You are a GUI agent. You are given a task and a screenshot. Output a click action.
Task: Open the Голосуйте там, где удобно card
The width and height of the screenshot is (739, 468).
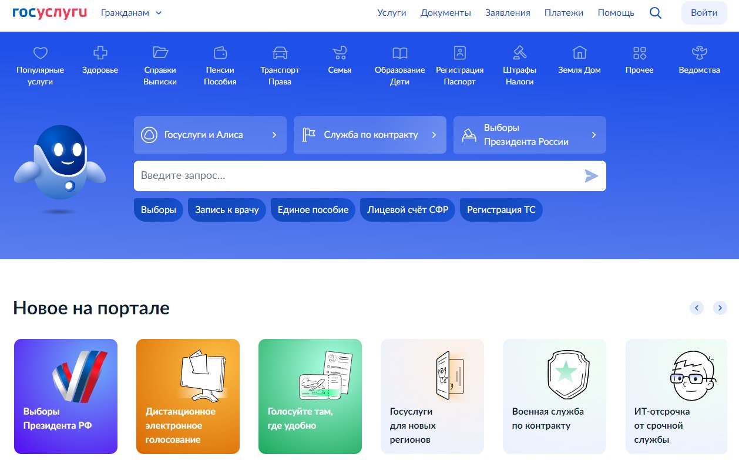coord(310,396)
